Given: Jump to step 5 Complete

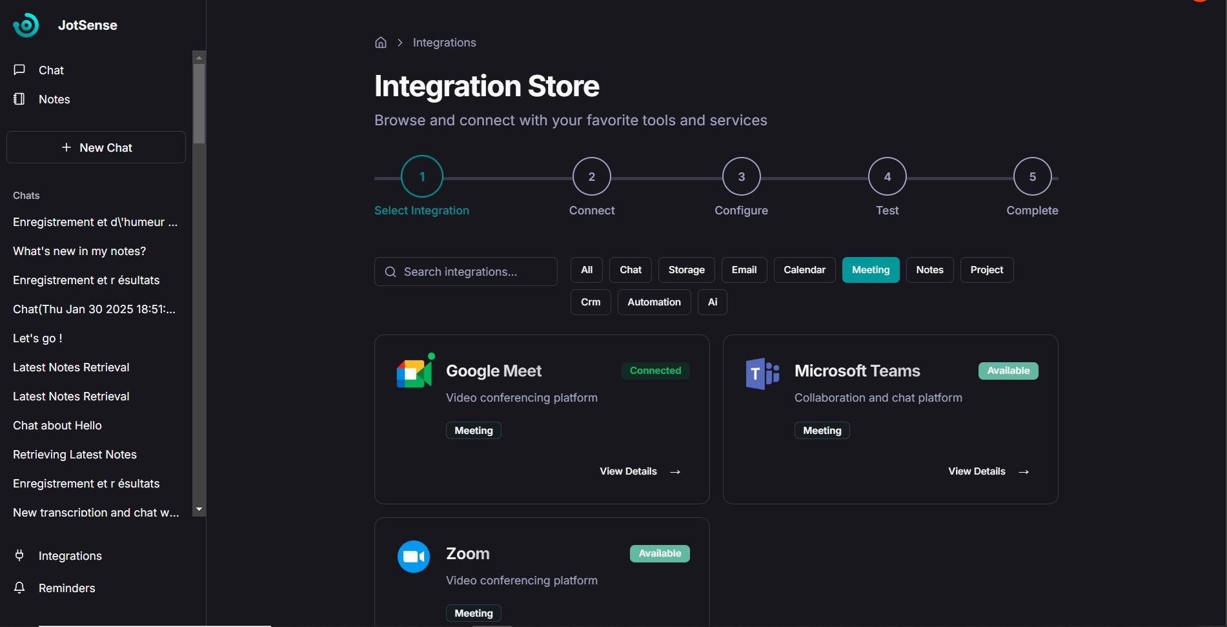Looking at the screenshot, I should [1032, 177].
